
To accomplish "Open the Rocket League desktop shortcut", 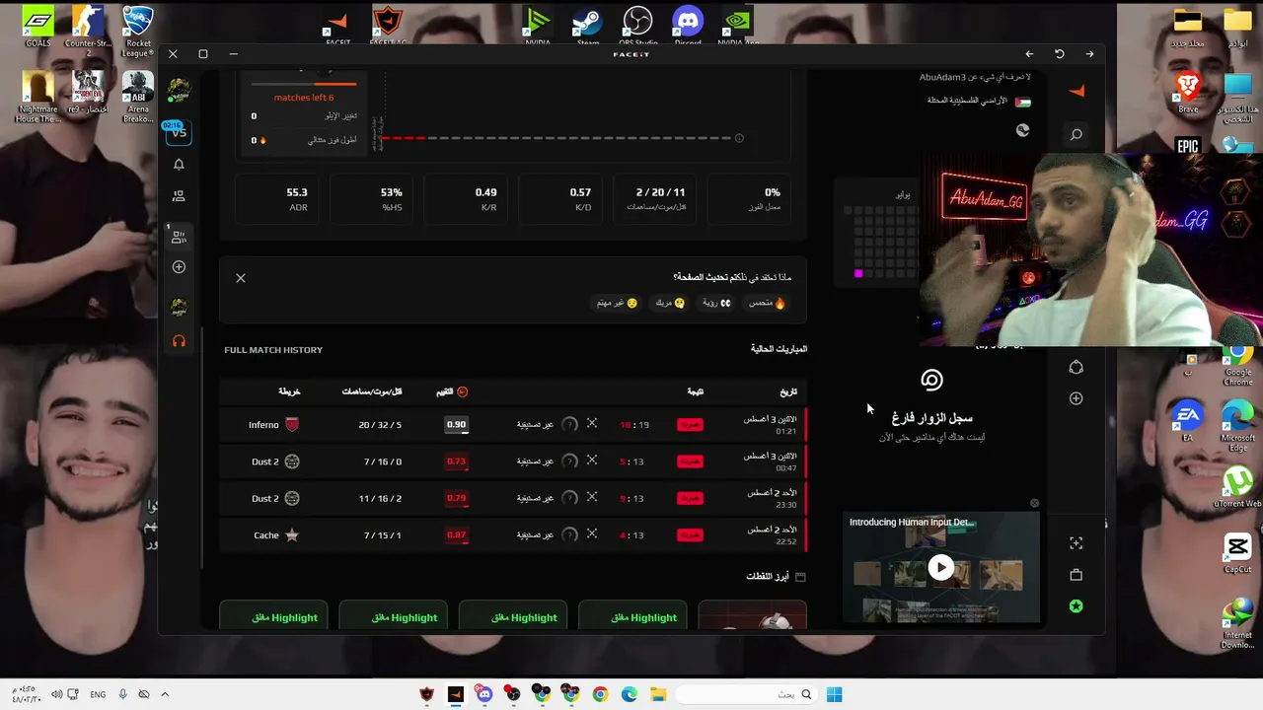I will (138, 31).
